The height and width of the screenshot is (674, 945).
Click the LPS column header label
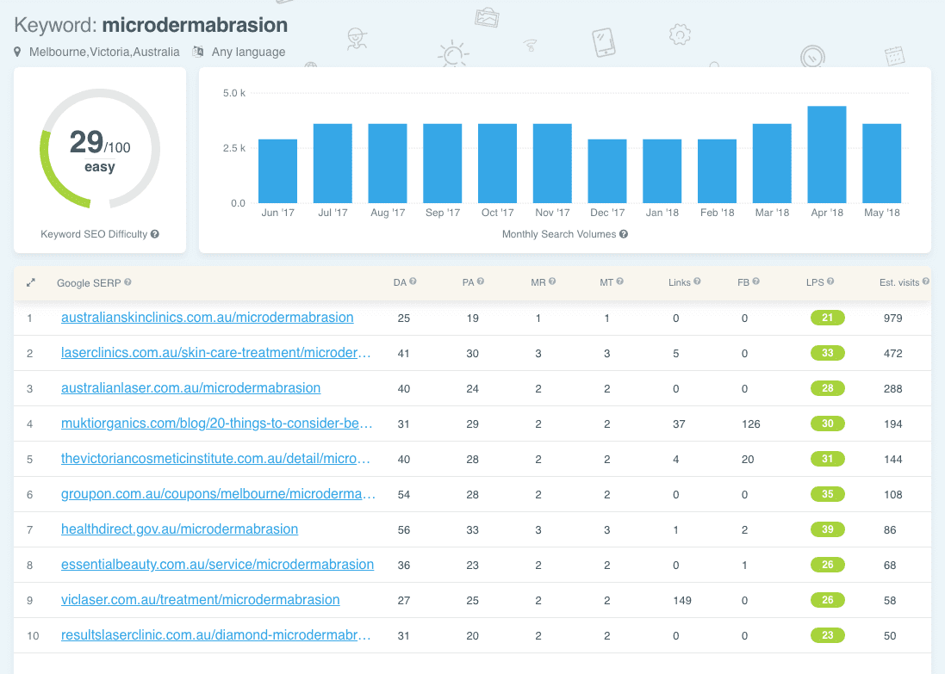(815, 282)
